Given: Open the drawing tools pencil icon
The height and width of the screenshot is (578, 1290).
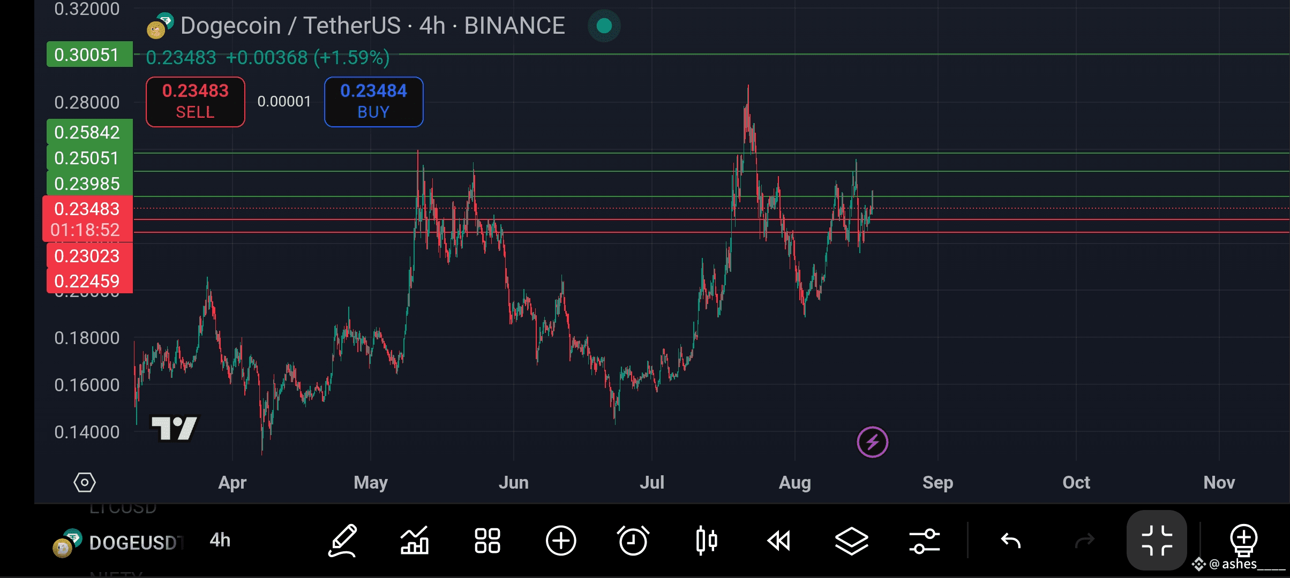Looking at the screenshot, I should [x=343, y=541].
